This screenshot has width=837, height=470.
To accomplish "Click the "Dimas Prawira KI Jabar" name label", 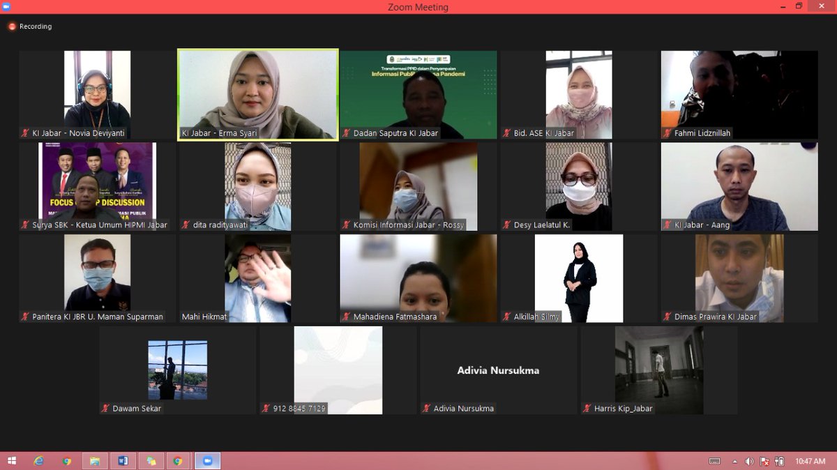I will 715,317.
